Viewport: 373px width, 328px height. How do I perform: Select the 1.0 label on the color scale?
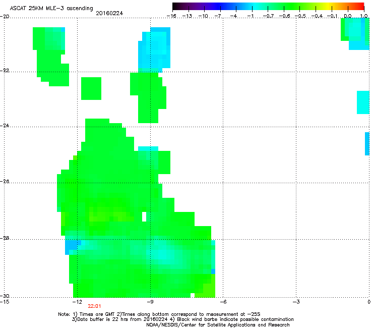[x=364, y=16]
